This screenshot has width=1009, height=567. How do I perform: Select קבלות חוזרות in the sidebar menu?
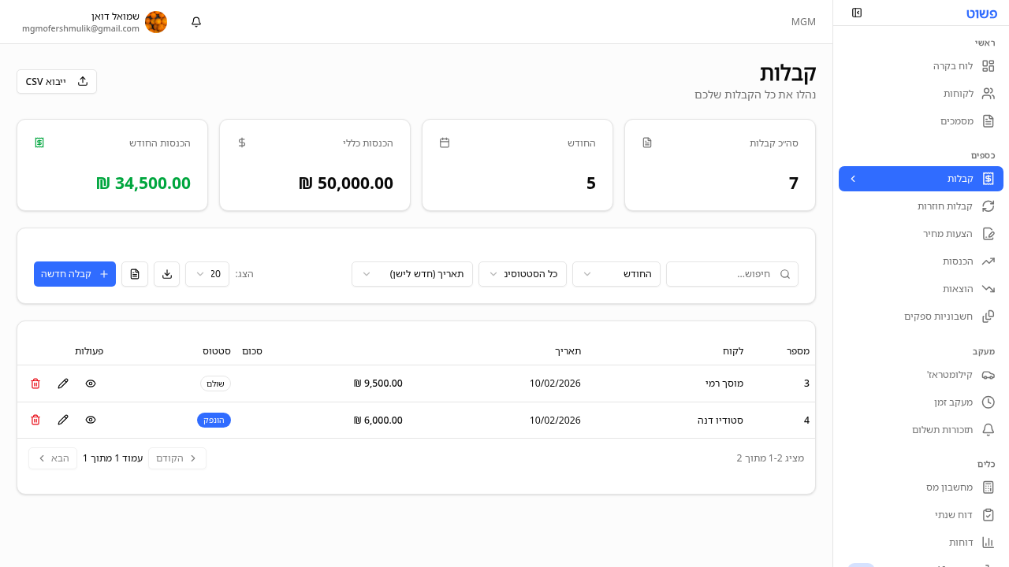pos(946,206)
